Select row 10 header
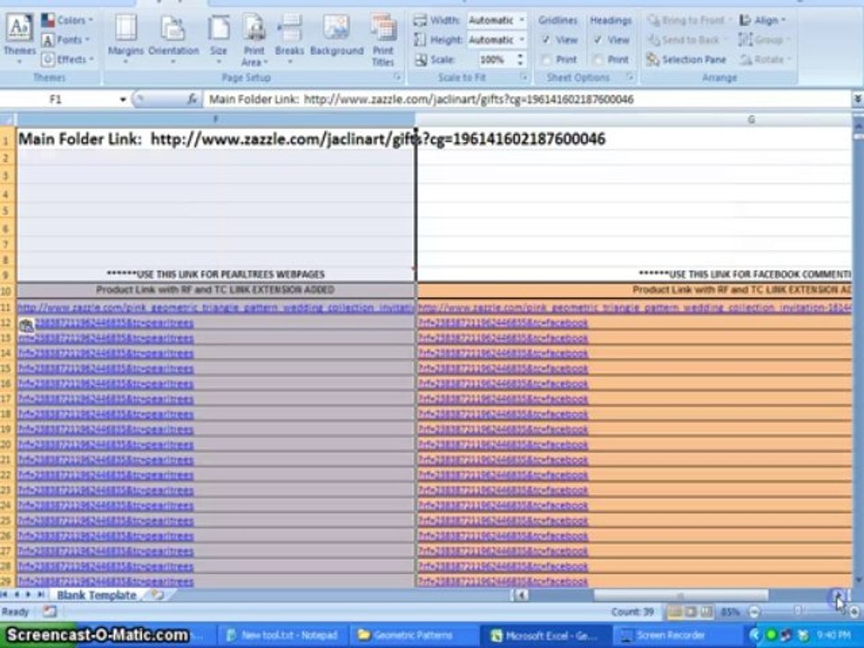The height and width of the screenshot is (648, 864). point(6,291)
